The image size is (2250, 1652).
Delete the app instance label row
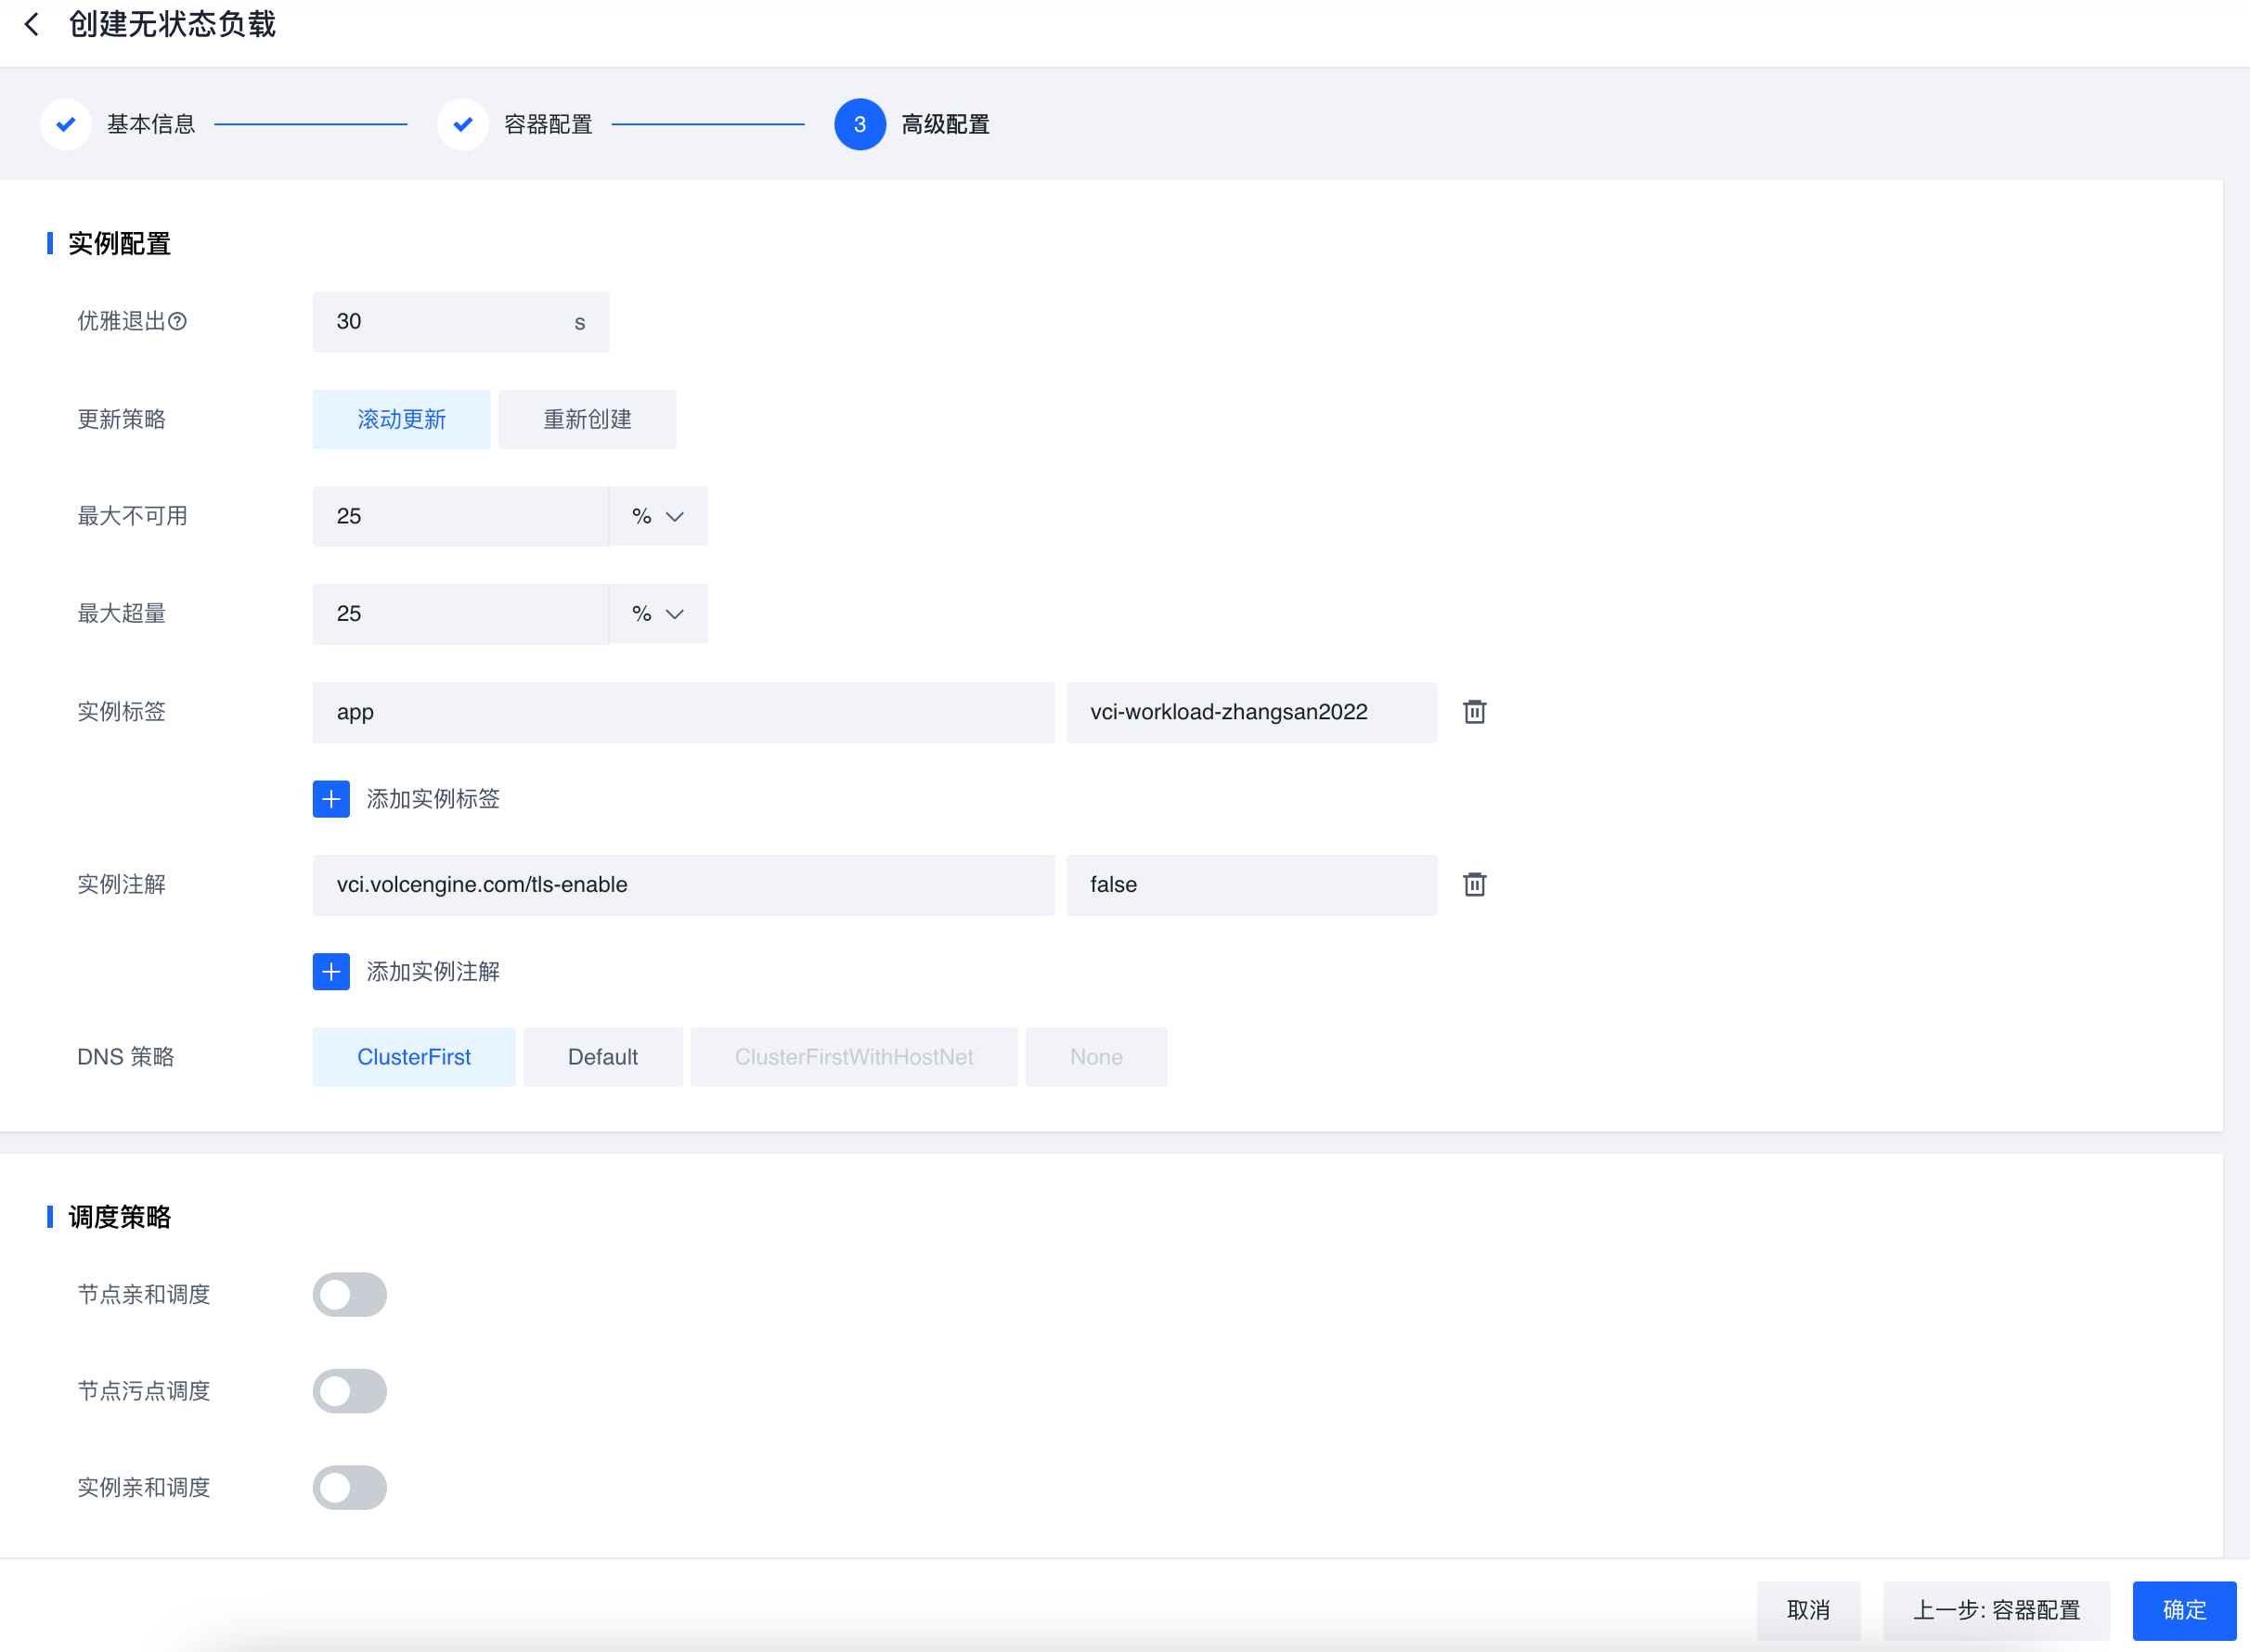1474,712
